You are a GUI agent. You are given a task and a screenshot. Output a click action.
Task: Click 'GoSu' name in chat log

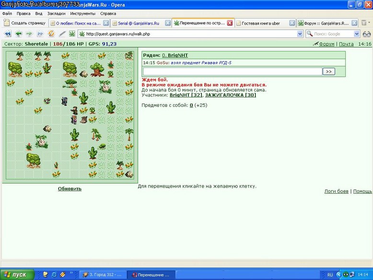[x=162, y=63]
